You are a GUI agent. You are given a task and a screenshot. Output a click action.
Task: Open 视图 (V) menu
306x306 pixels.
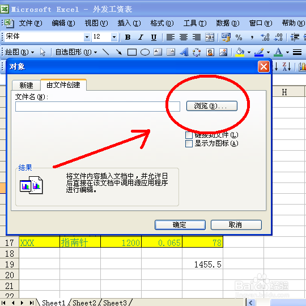coord(96,23)
